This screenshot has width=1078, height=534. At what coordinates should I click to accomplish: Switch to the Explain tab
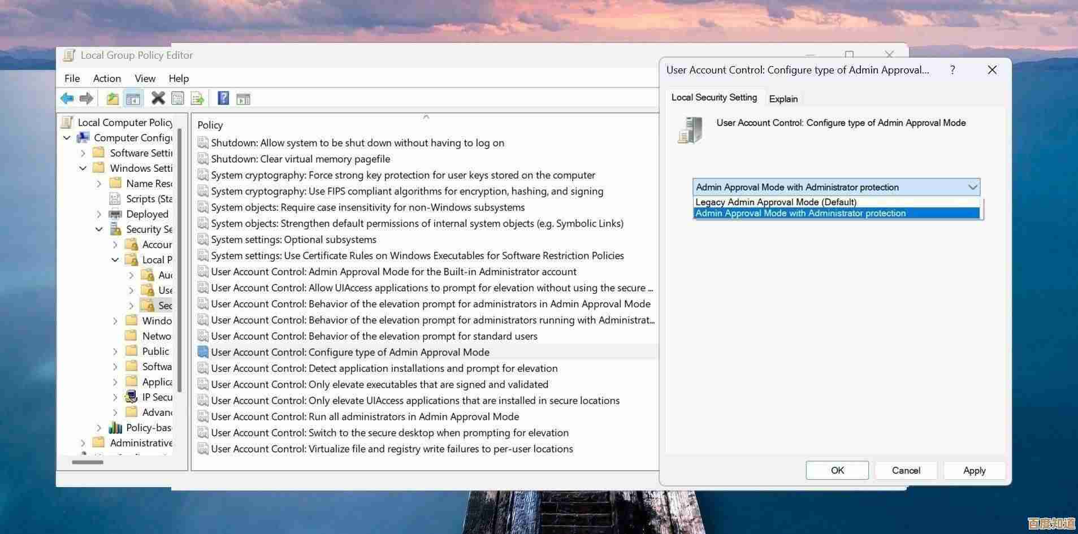click(783, 98)
